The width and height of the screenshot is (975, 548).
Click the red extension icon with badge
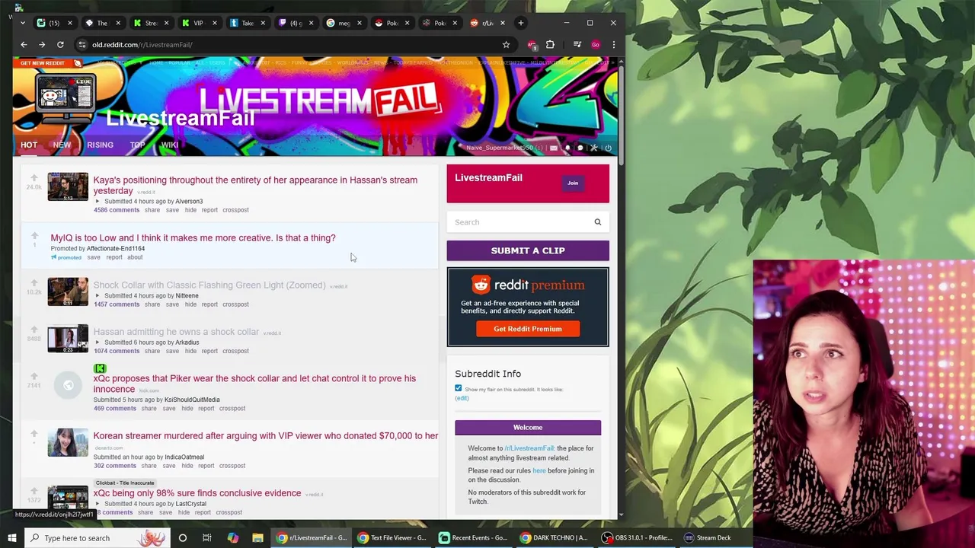pos(532,44)
